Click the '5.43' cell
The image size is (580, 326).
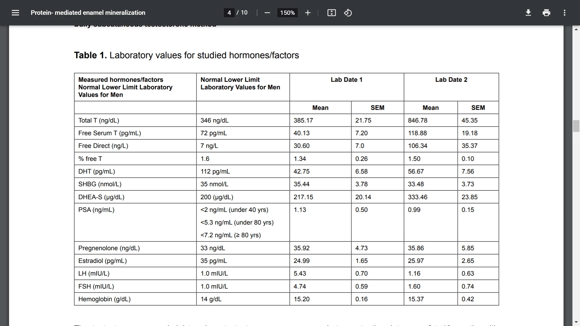[300, 273]
